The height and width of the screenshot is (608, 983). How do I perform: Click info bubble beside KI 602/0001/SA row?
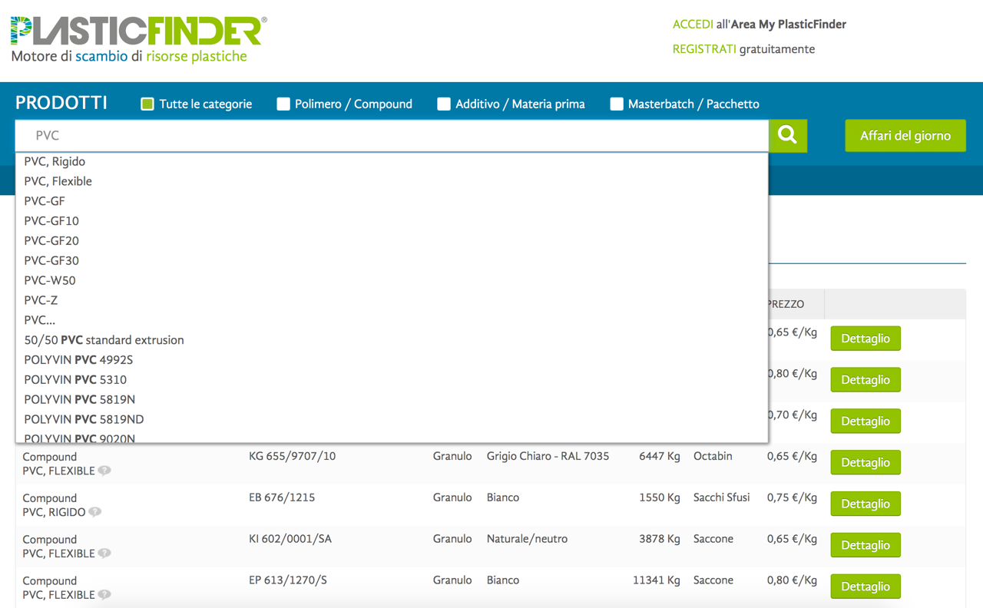click(104, 553)
